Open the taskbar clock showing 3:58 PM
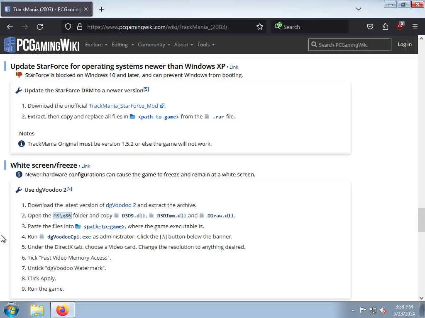The image size is (425, 318). click(404, 310)
